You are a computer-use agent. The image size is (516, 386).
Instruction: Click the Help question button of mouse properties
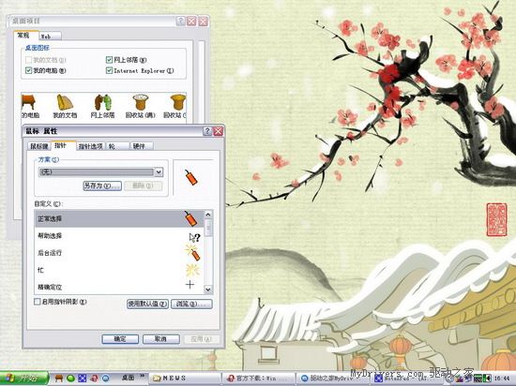pyautogui.click(x=207, y=131)
